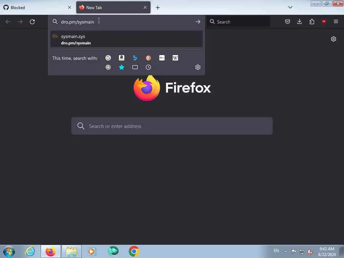Personalize New Tab with the gear icon
The width and height of the screenshot is (344, 258).
click(334, 39)
